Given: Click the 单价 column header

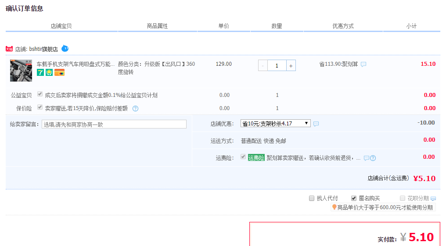Looking at the screenshot, I should point(223,26).
